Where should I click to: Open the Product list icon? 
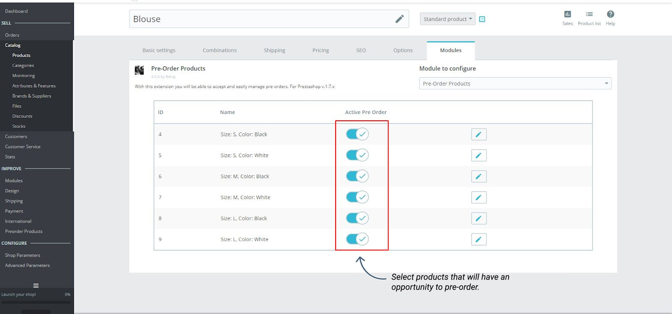pos(589,14)
